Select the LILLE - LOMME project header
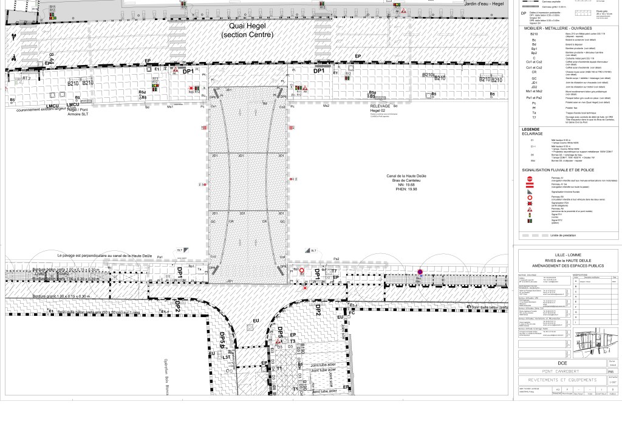Image resolution: width=622 pixels, height=441 pixels. click(x=567, y=255)
